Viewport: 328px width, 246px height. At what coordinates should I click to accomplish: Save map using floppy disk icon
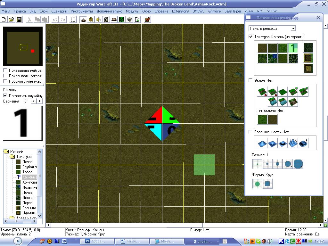coord(19,20)
